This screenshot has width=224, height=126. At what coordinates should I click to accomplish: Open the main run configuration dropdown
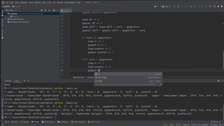(166, 6)
